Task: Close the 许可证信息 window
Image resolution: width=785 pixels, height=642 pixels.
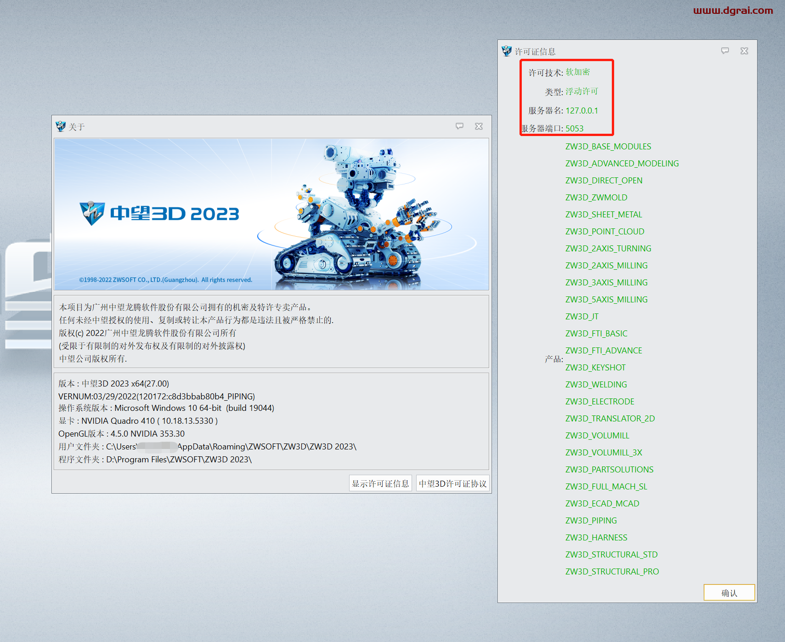Action: [744, 51]
